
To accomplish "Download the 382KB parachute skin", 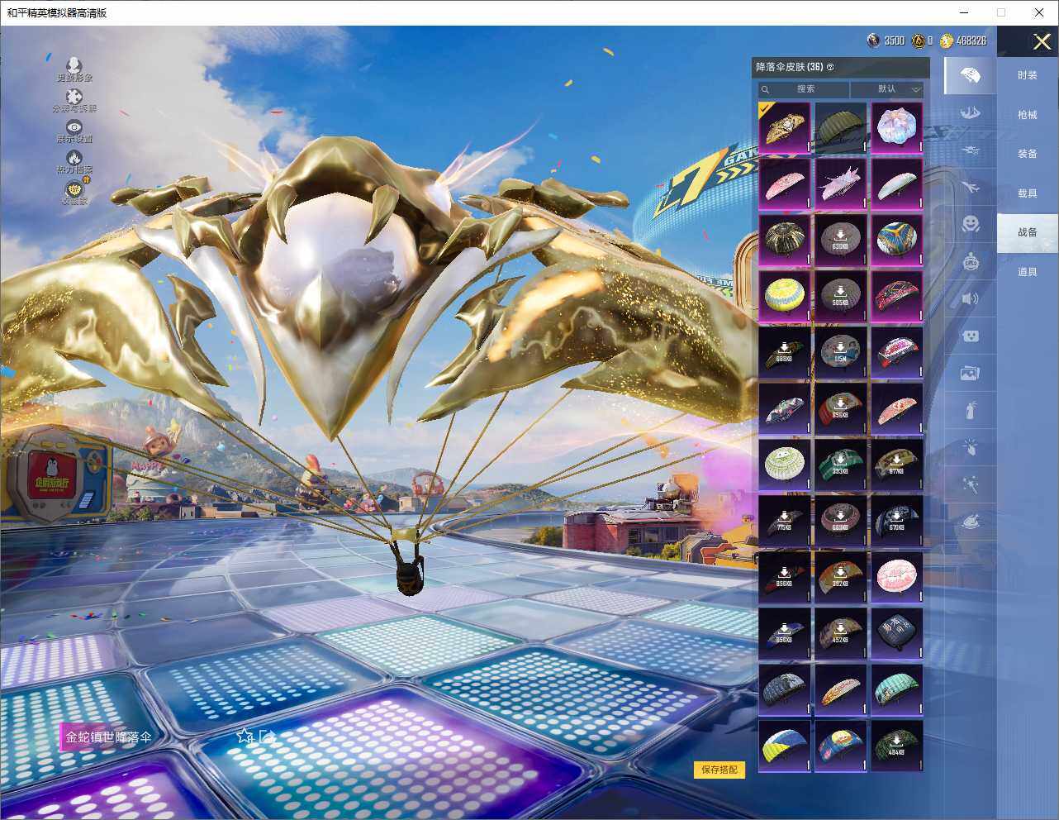I will coord(840,577).
